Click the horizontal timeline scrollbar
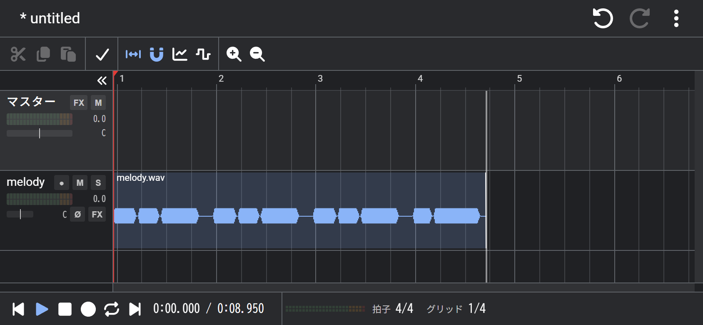 tap(404, 287)
